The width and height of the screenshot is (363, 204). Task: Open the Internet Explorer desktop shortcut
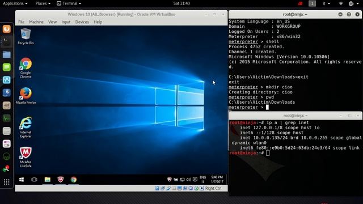click(x=26, y=127)
